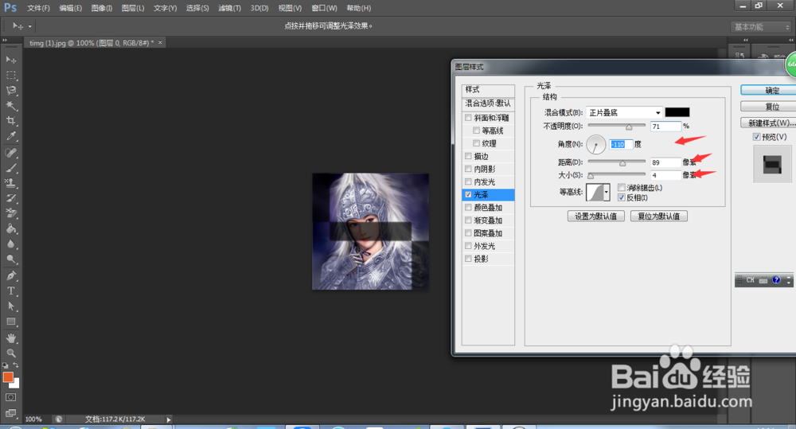Select the Crop tool
The image size is (796, 429).
tap(10, 121)
